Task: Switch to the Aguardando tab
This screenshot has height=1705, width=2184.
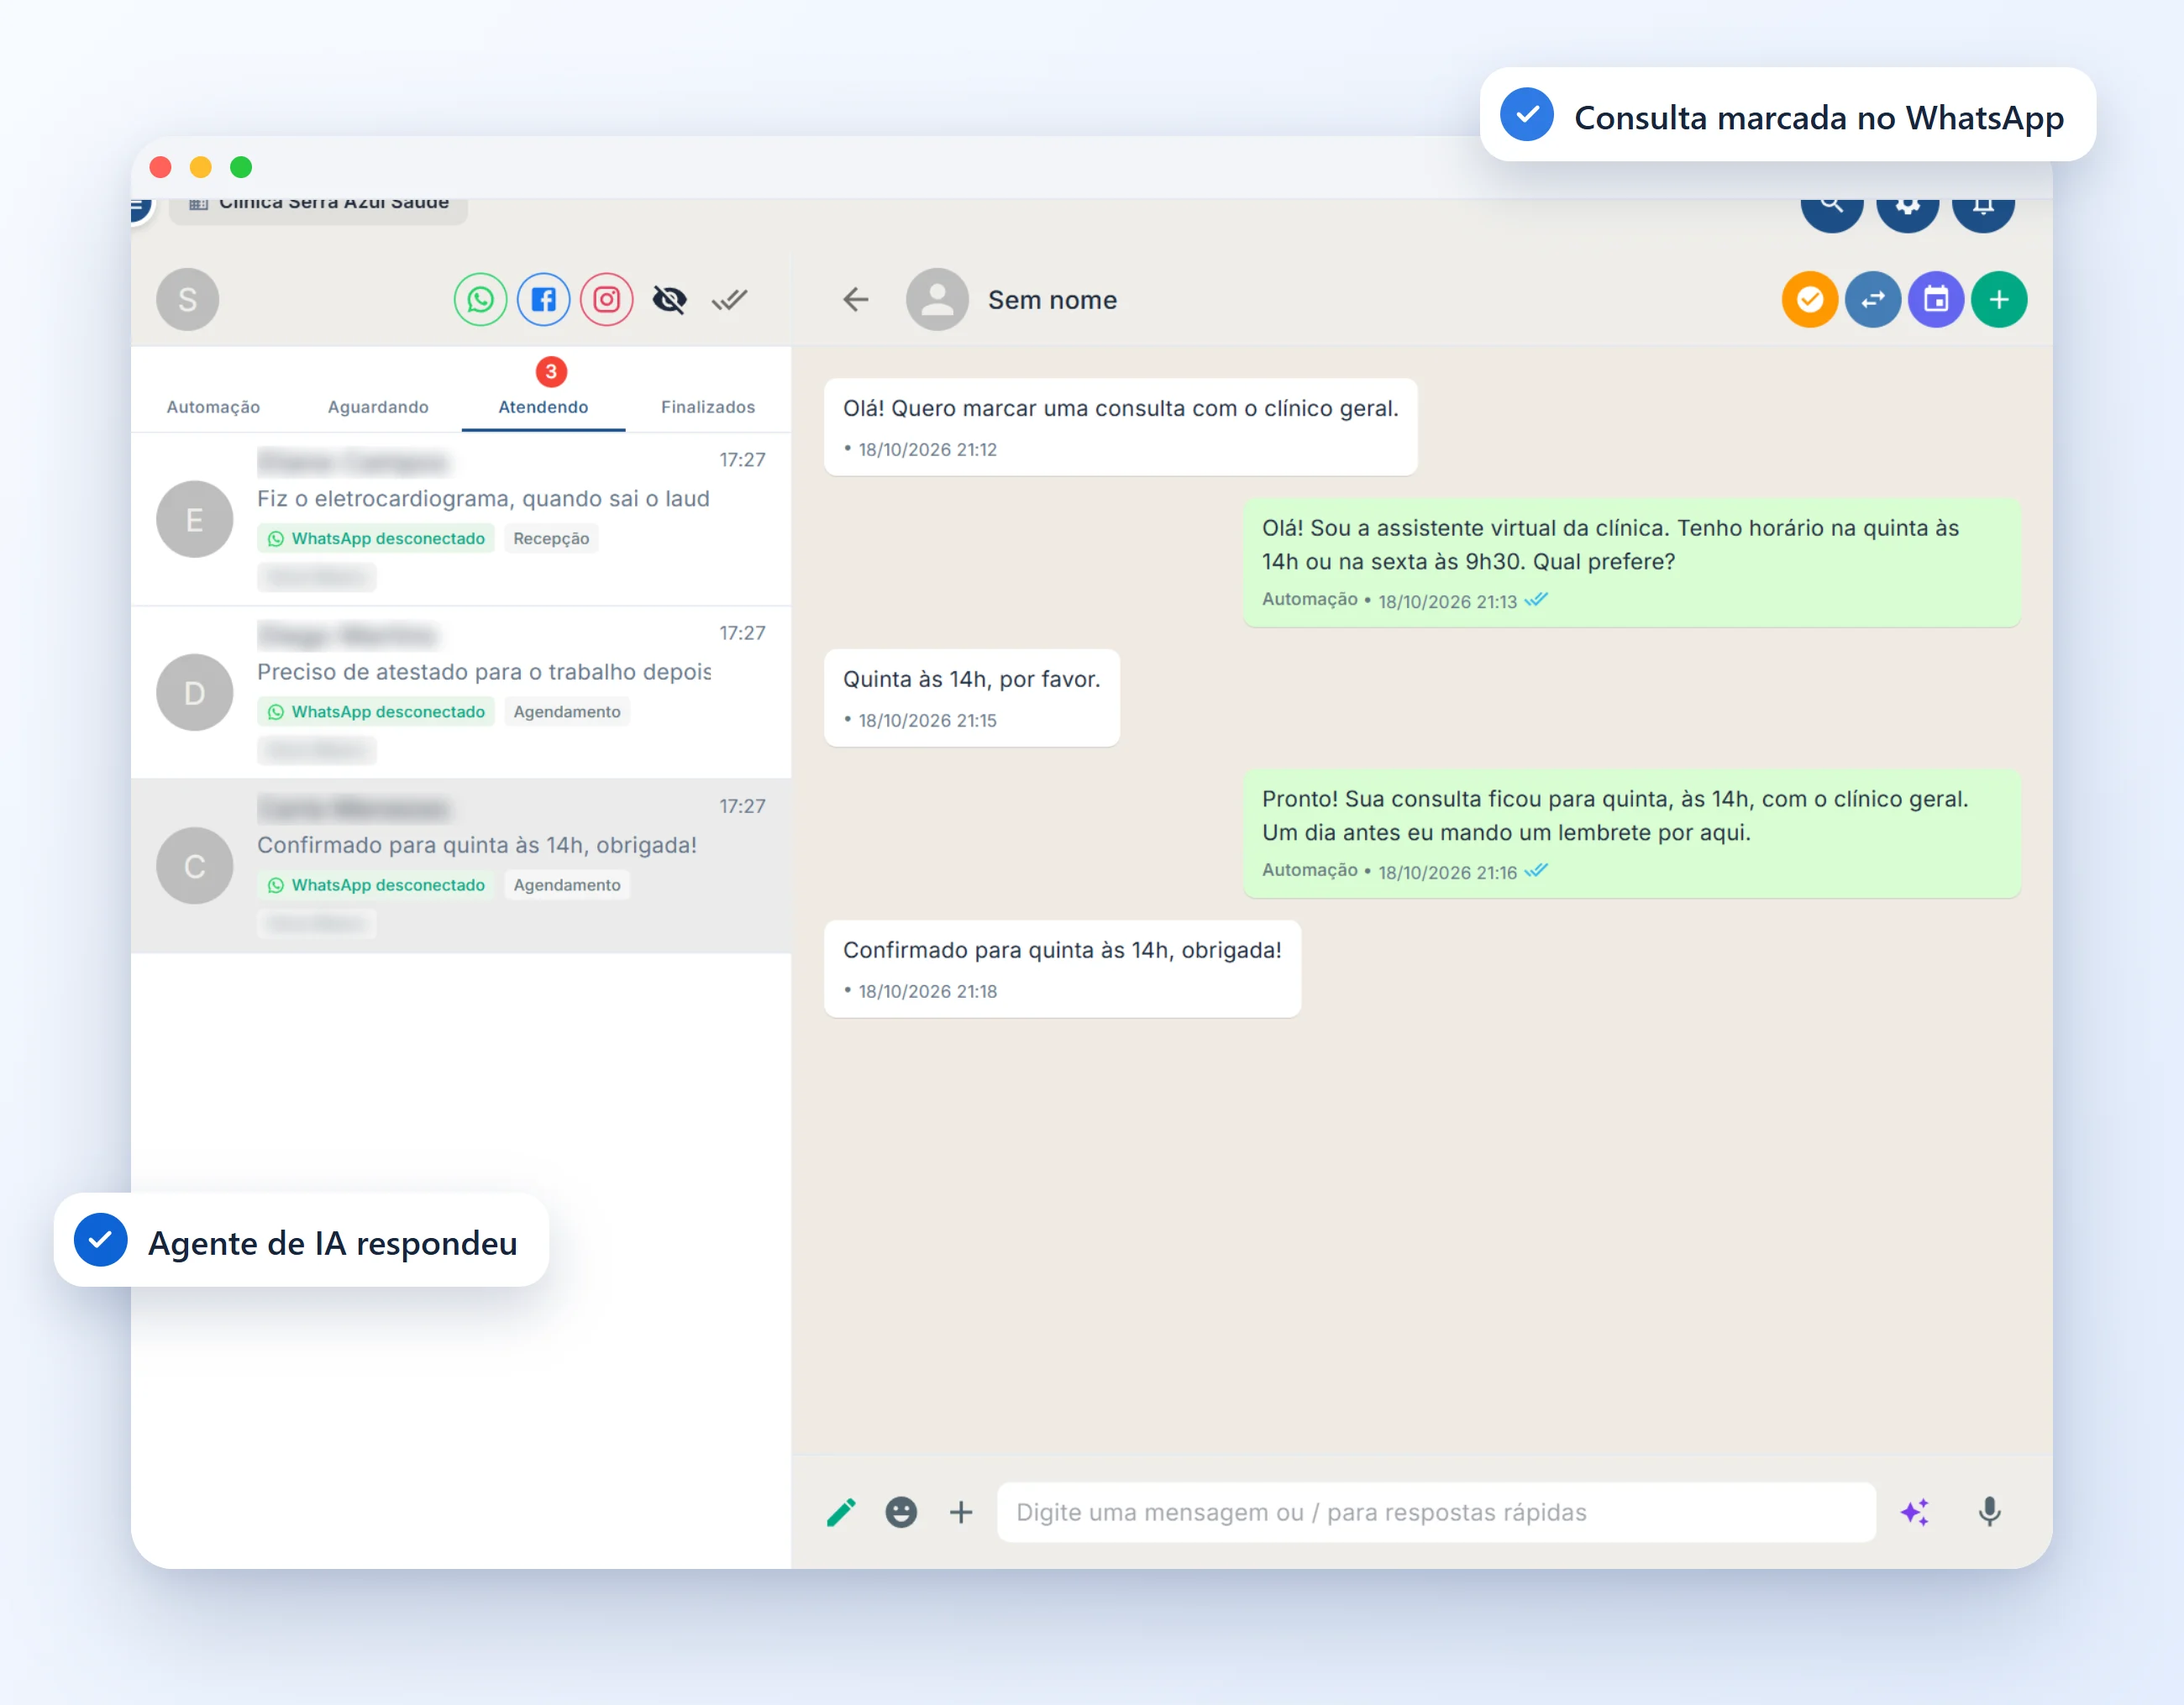Action: [x=378, y=407]
